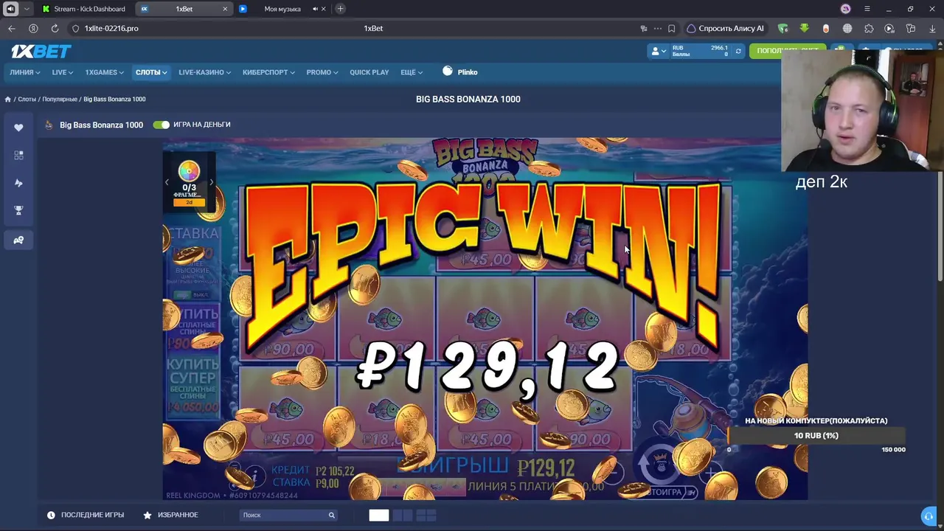Open the globe extension icon
This screenshot has width=944, height=531.
tap(847, 28)
